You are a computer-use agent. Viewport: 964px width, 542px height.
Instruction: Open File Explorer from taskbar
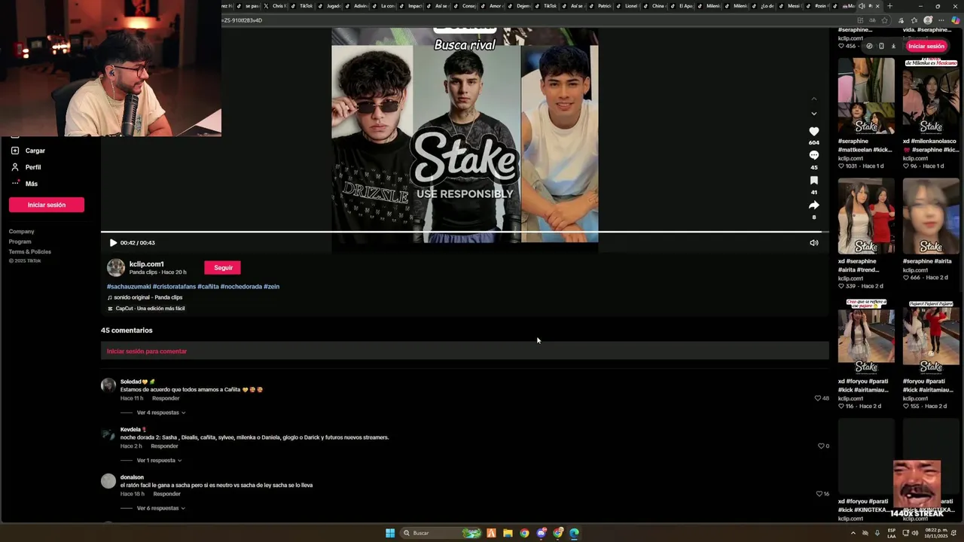point(508,533)
